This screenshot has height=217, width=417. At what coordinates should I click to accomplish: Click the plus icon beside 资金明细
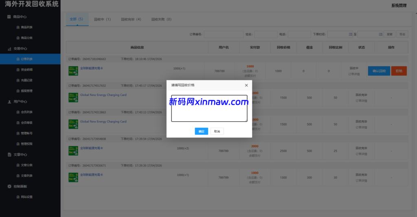(x=18, y=70)
